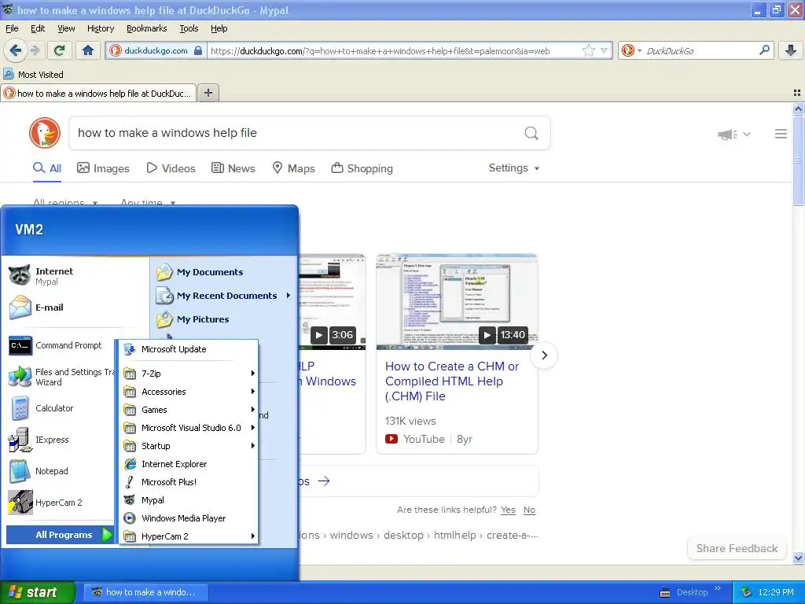The image size is (805, 604).
Task: Answer No to links helpful question
Action: 529,510
